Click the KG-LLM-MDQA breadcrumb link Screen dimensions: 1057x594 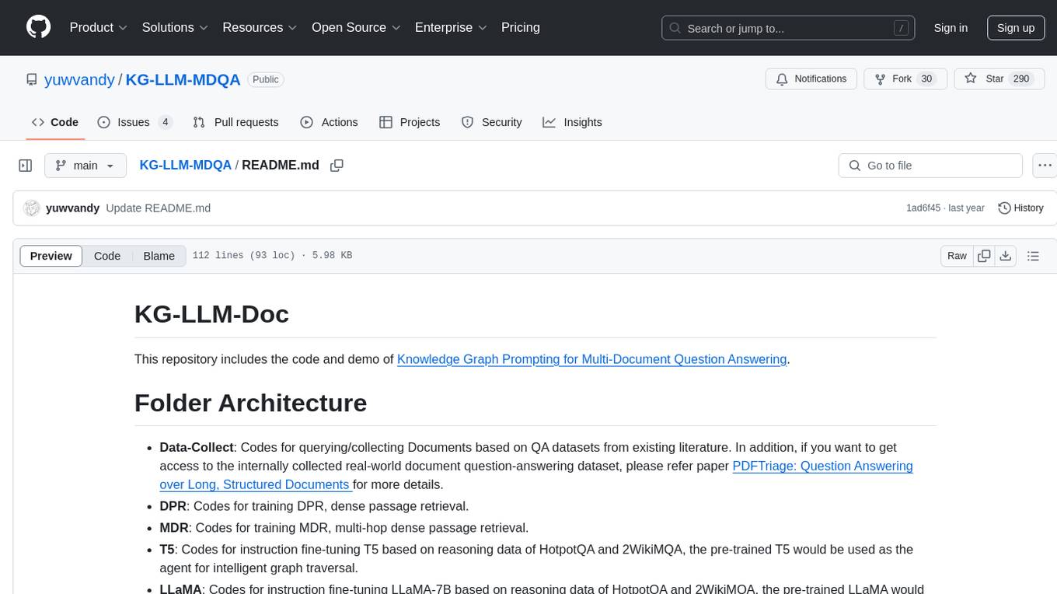tap(185, 165)
